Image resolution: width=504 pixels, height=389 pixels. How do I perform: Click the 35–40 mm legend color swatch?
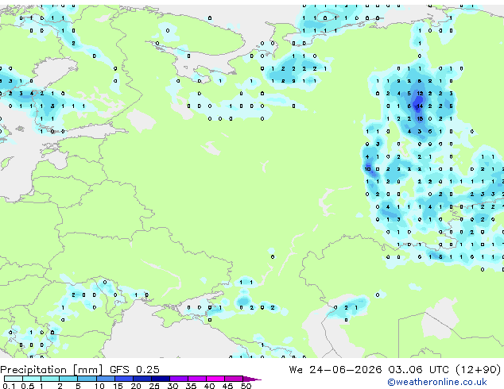click(x=197, y=379)
